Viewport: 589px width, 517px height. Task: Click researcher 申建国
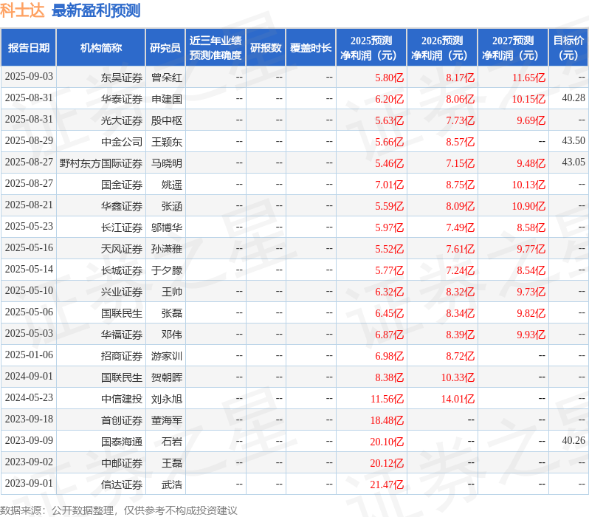click(x=167, y=99)
